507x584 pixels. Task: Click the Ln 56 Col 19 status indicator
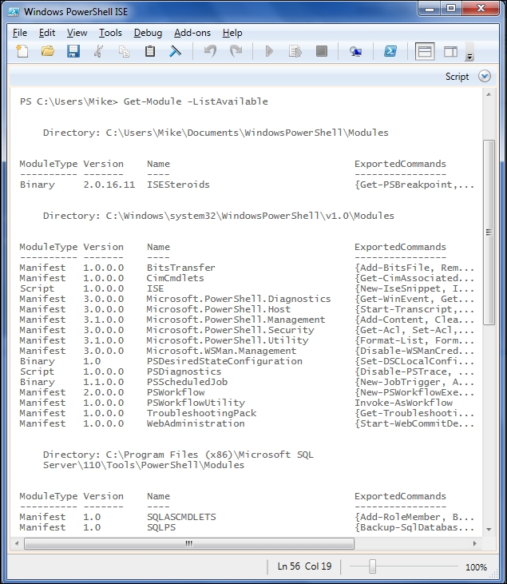304,566
